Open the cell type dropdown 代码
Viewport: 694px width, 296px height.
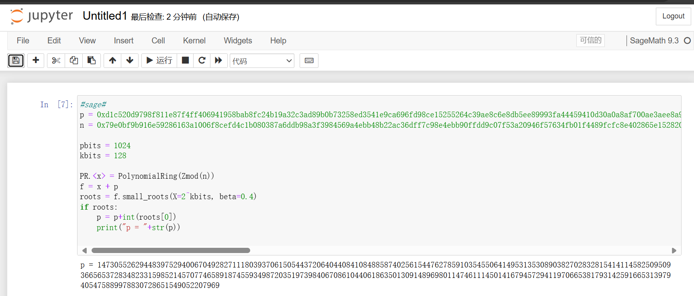262,61
